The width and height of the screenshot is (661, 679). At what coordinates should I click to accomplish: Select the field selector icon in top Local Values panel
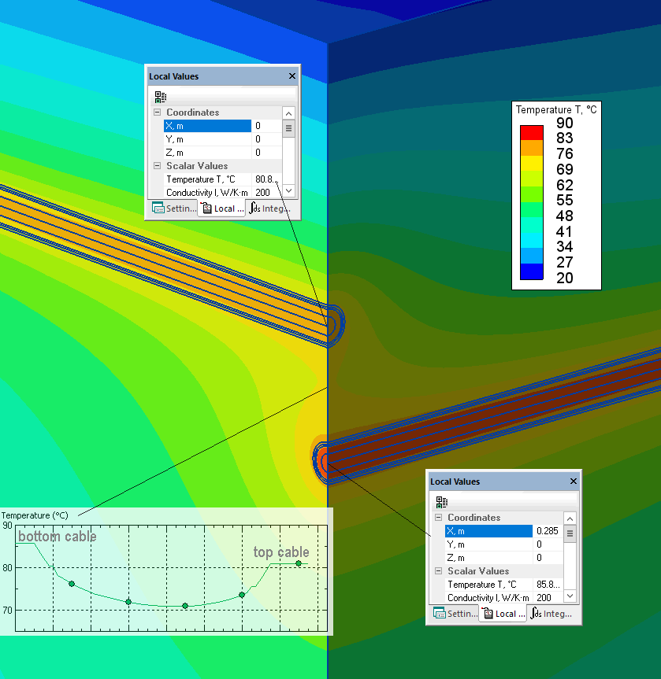pos(161,96)
